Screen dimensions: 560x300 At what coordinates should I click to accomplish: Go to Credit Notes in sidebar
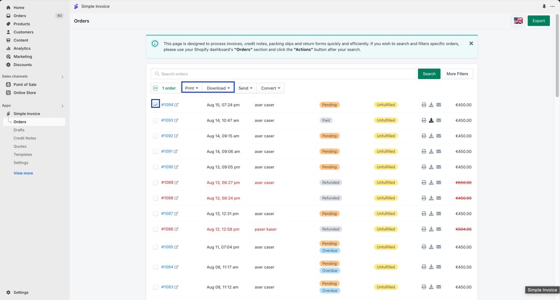(x=25, y=138)
